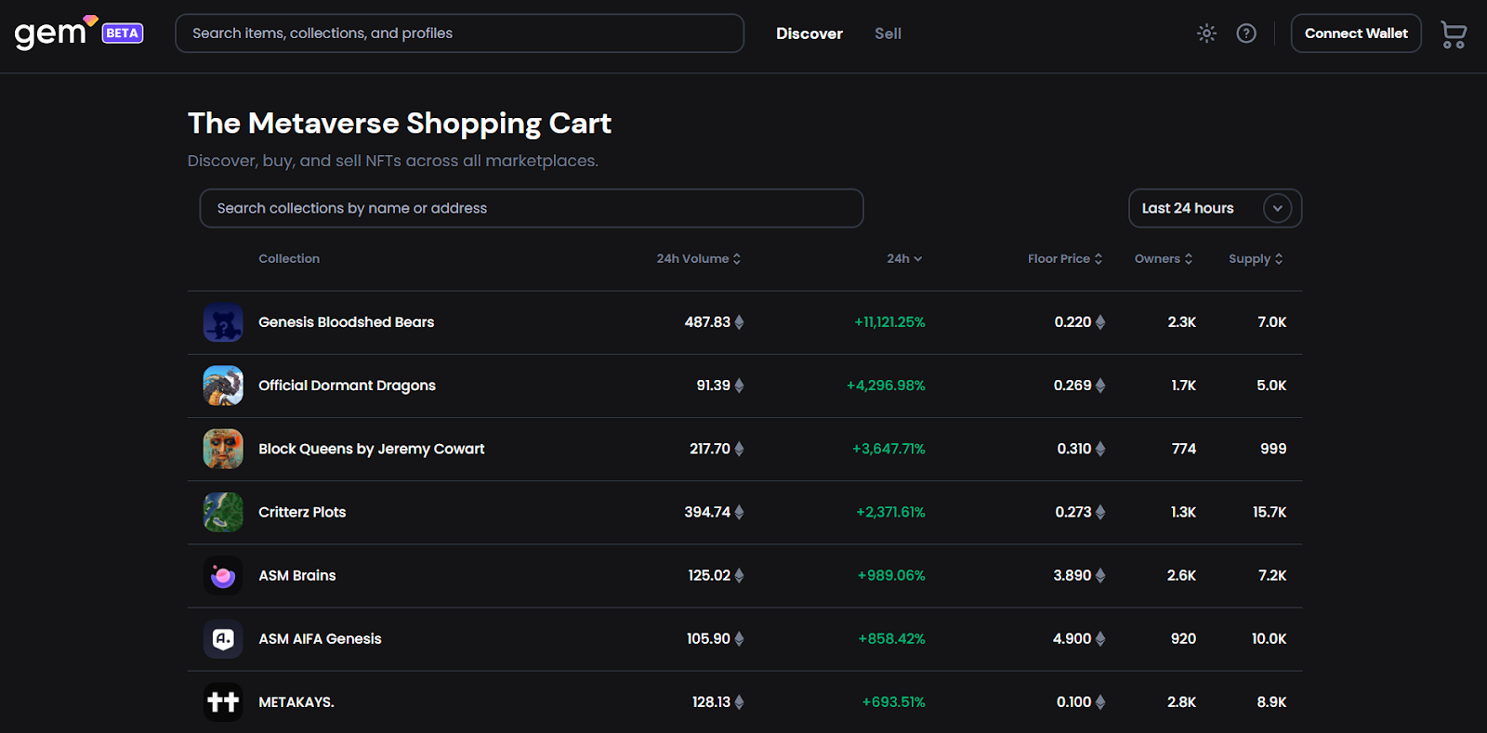Viewport: 1487px width, 733px height.
Task: Open the help question mark icon
Action: pos(1246,33)
